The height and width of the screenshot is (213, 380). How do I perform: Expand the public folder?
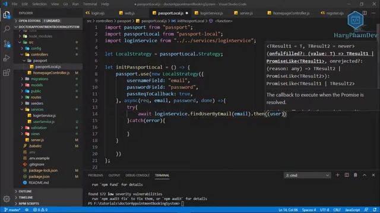tap(36, 91)
